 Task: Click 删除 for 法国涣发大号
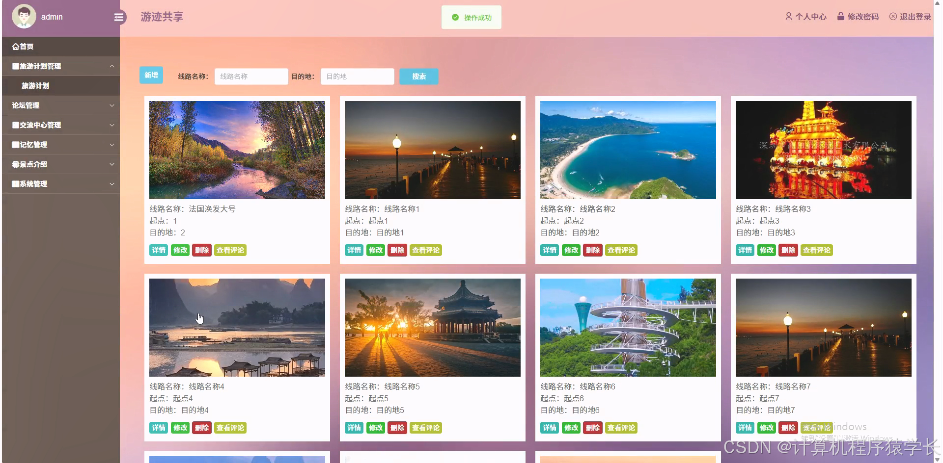pyautogui.click(x=202, y=250)
